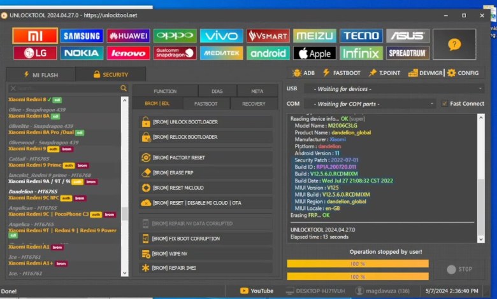The image size is (497, 299).
Task: Expand the USB devices dropdown
Action: [x=394, y=88]
